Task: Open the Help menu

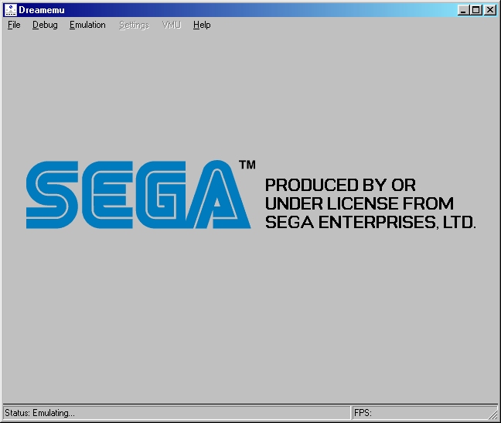Action: pyautogui.click(x=202, y=25)
